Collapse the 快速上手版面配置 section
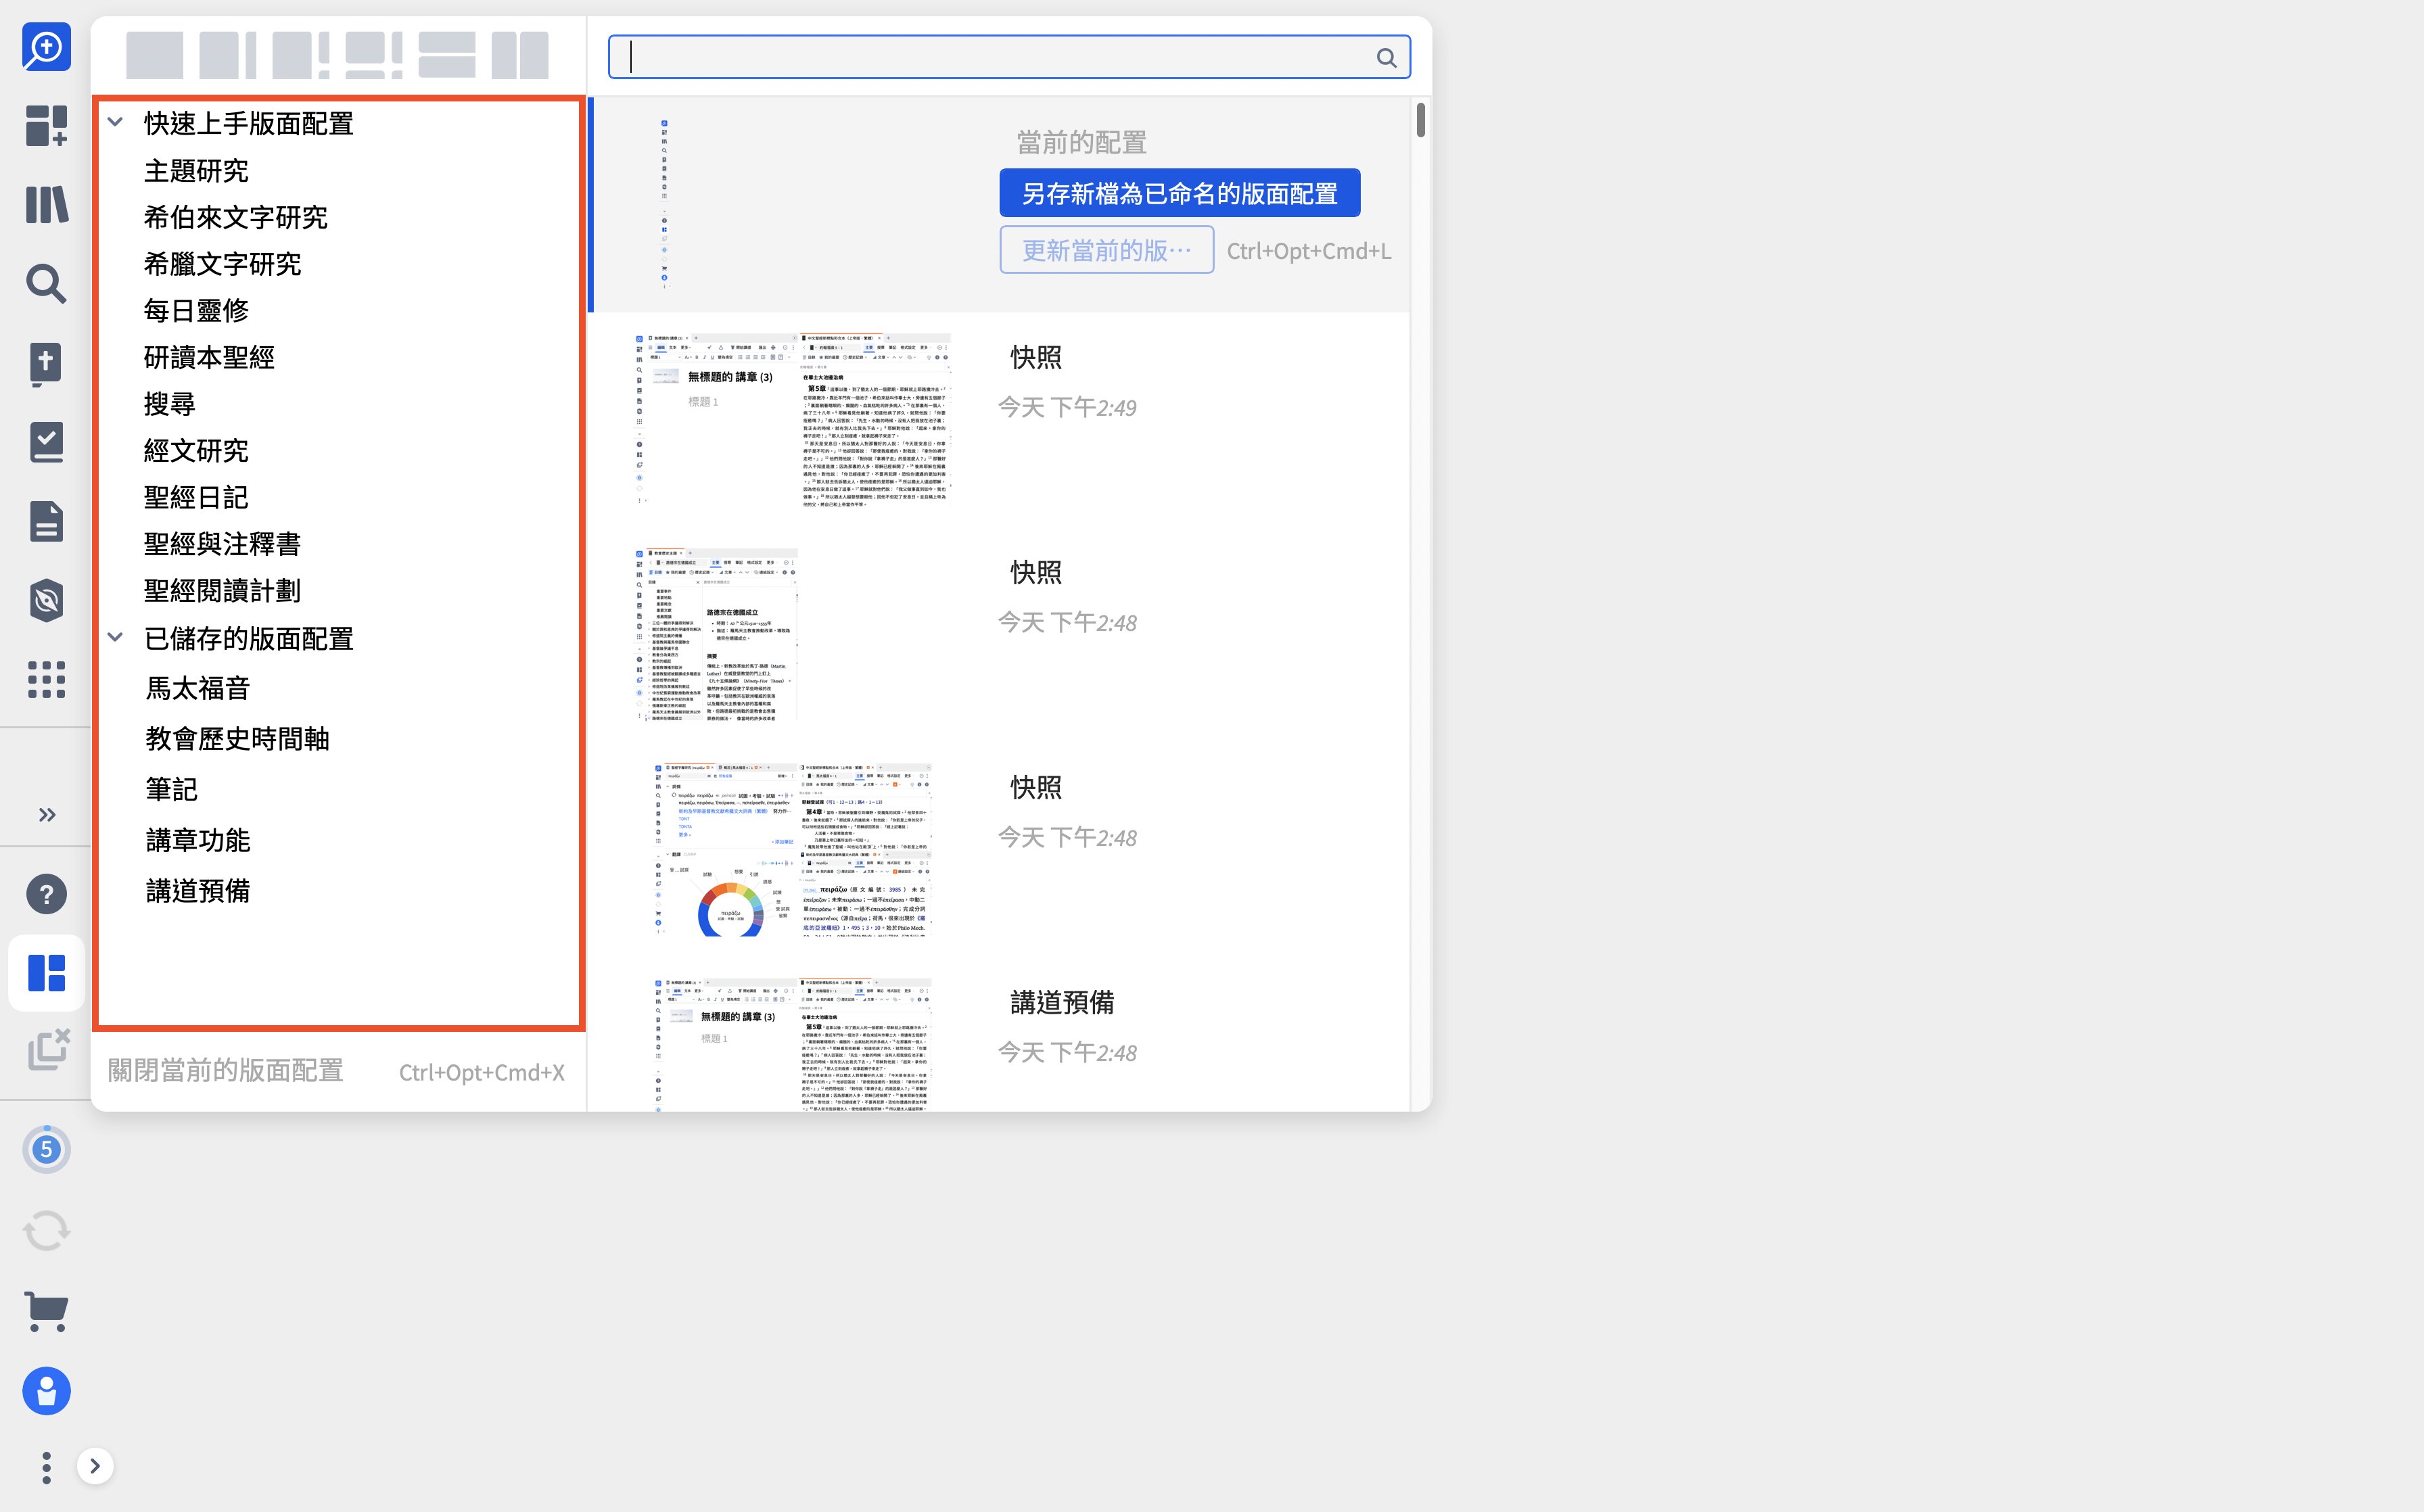 [115, 122]
